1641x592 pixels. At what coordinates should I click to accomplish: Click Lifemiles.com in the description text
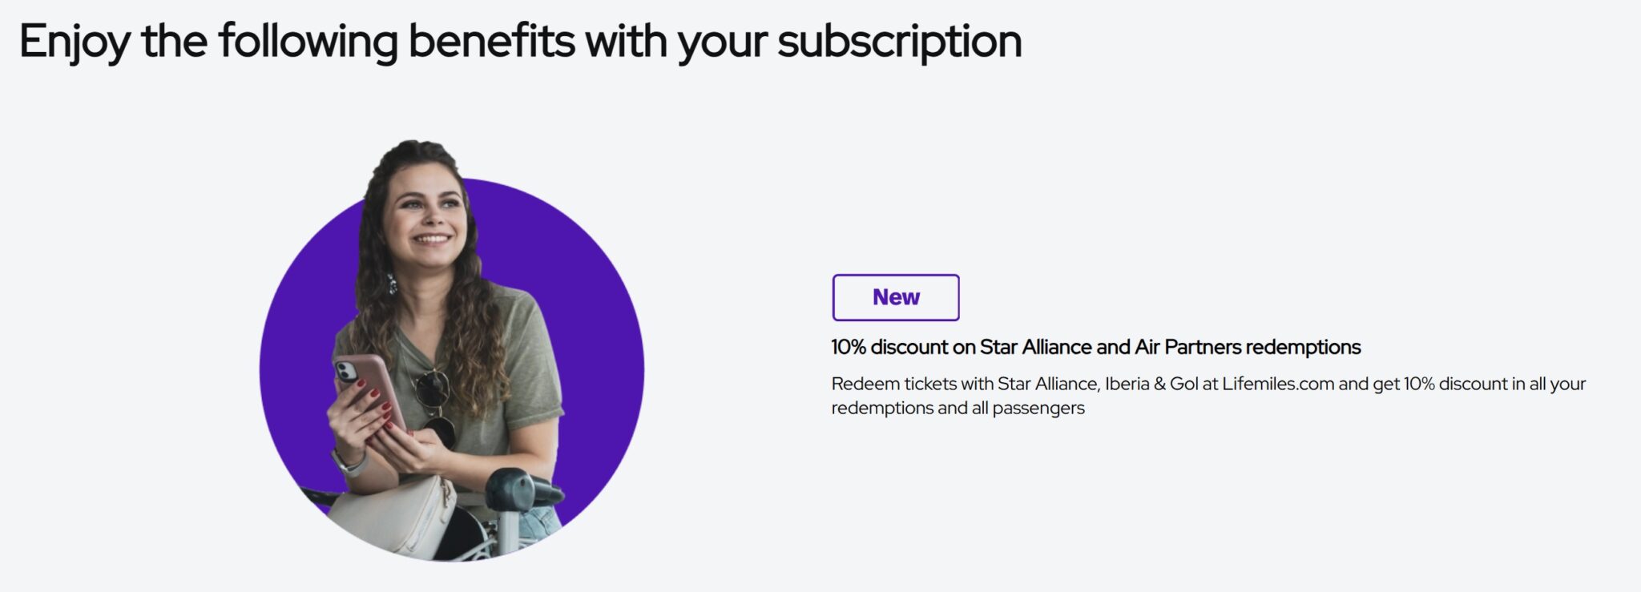[1277, 384]
